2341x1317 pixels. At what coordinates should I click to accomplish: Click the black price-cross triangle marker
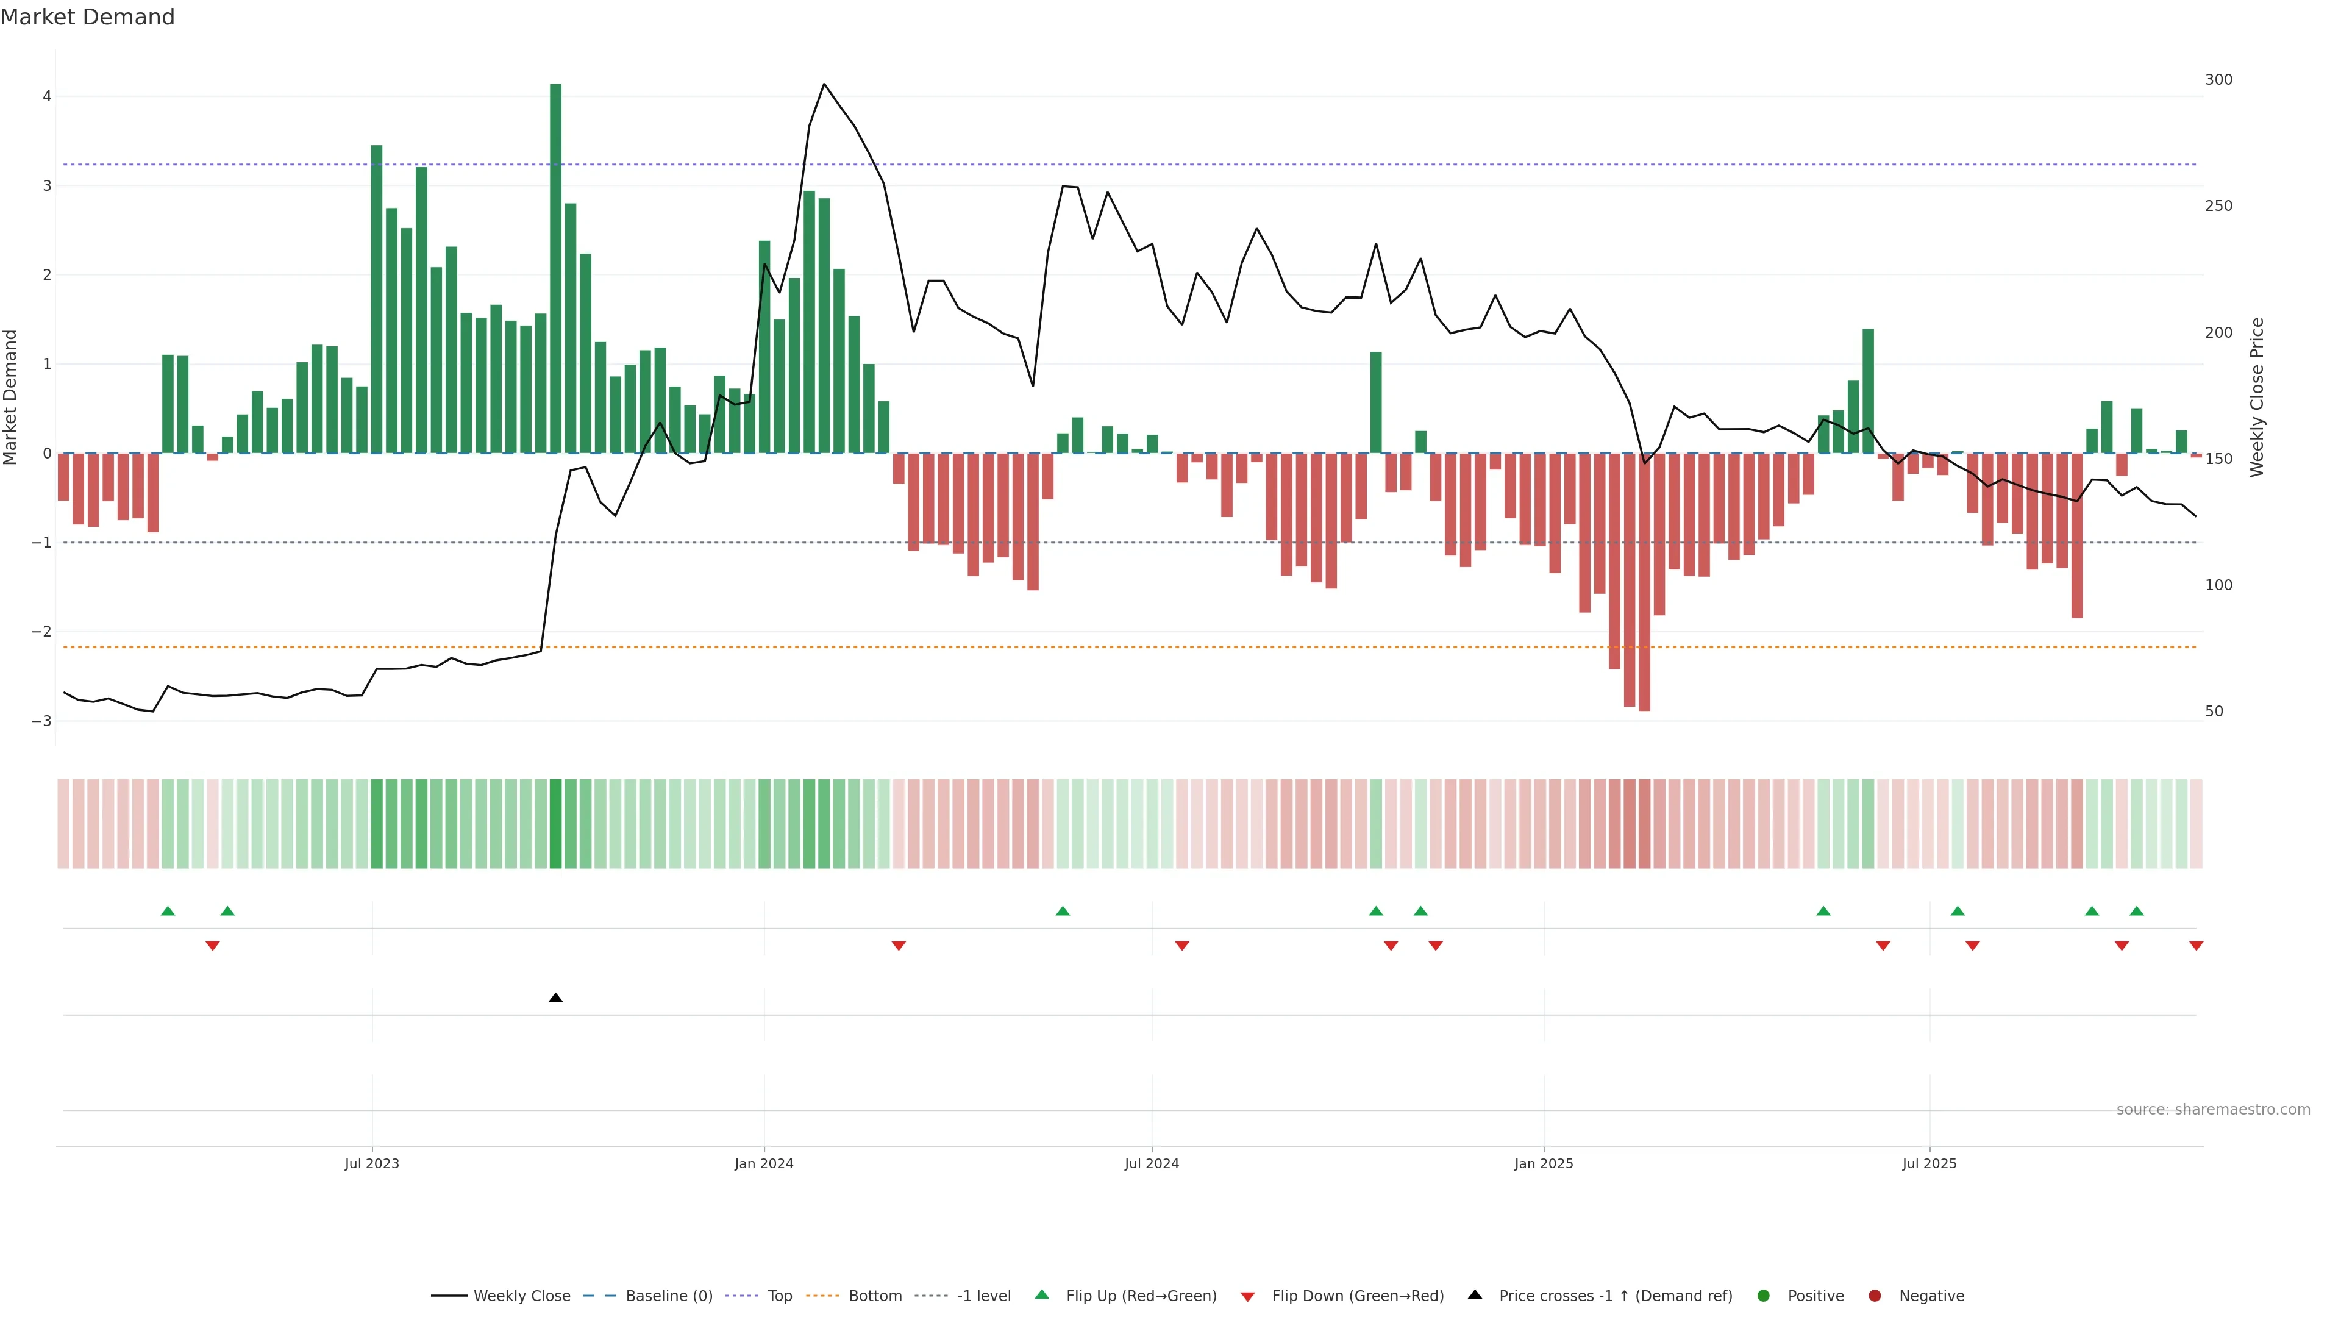(x=556, y=998)
